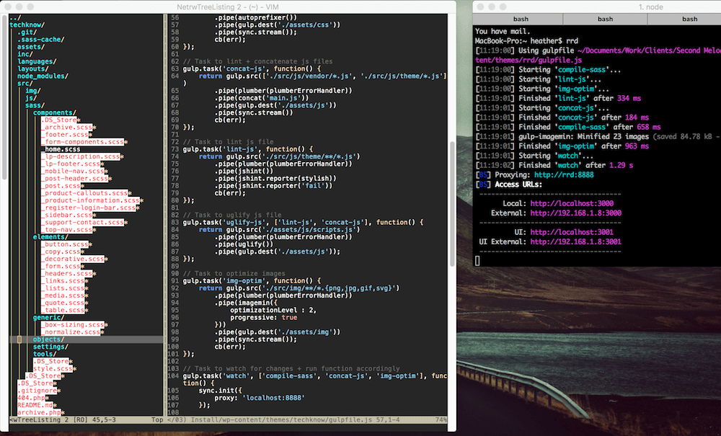Screen dimensions: 721x436
Task: Expand the .sass-cache/ folder
Action: tap(41, 40)
